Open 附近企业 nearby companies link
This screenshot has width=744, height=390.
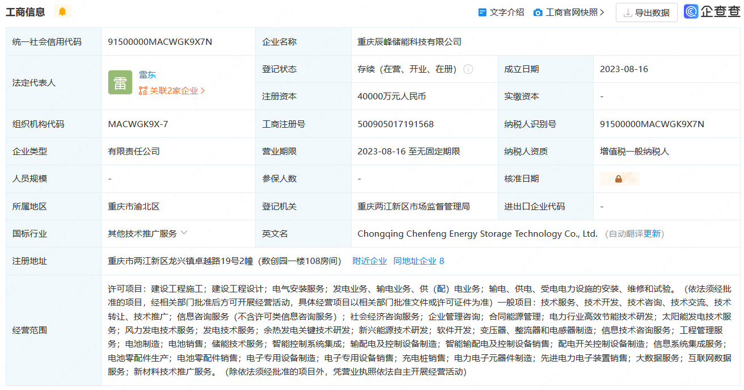click(370, 261)
